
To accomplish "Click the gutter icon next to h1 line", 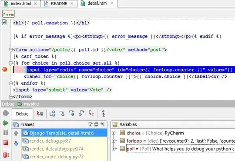I will 5,23.
